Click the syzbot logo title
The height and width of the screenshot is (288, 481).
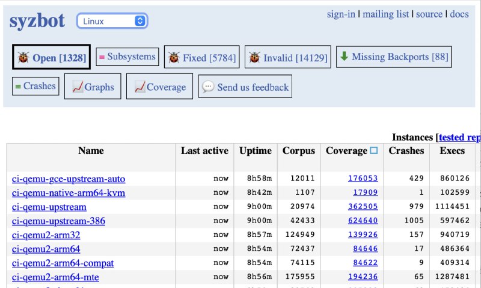pyautogui.click(x=37, y=21)
